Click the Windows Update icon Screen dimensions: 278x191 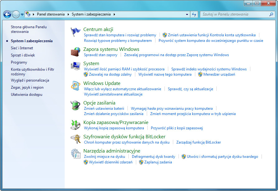tap(76, 86)
